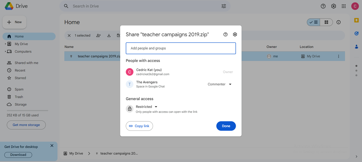362x162 pixels.
Task: Click the Add people and groups field
Action: coord(181,48)
